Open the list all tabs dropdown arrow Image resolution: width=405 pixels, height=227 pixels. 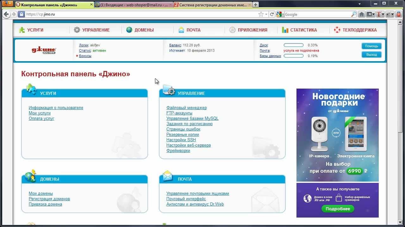tap(360, 4)
